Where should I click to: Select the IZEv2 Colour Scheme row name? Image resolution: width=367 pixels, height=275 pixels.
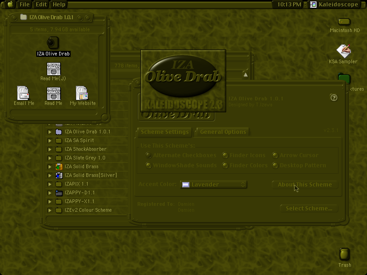88,210
